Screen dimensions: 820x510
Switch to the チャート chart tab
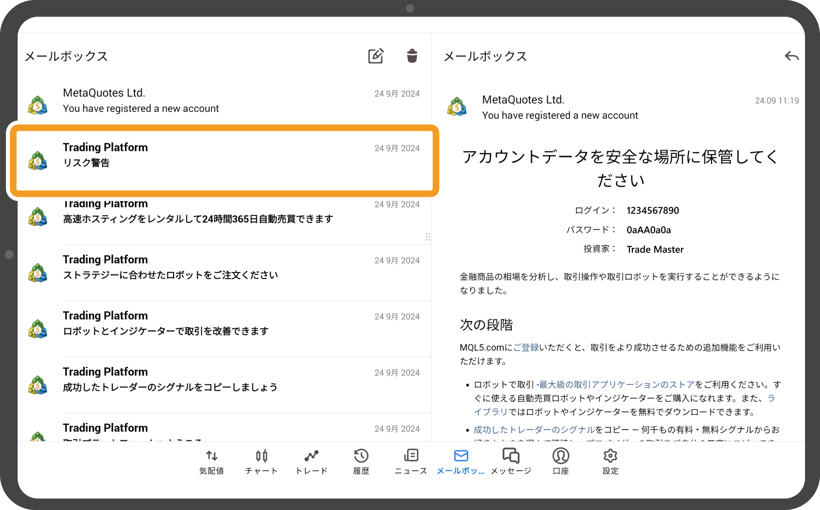coord(262,462)
